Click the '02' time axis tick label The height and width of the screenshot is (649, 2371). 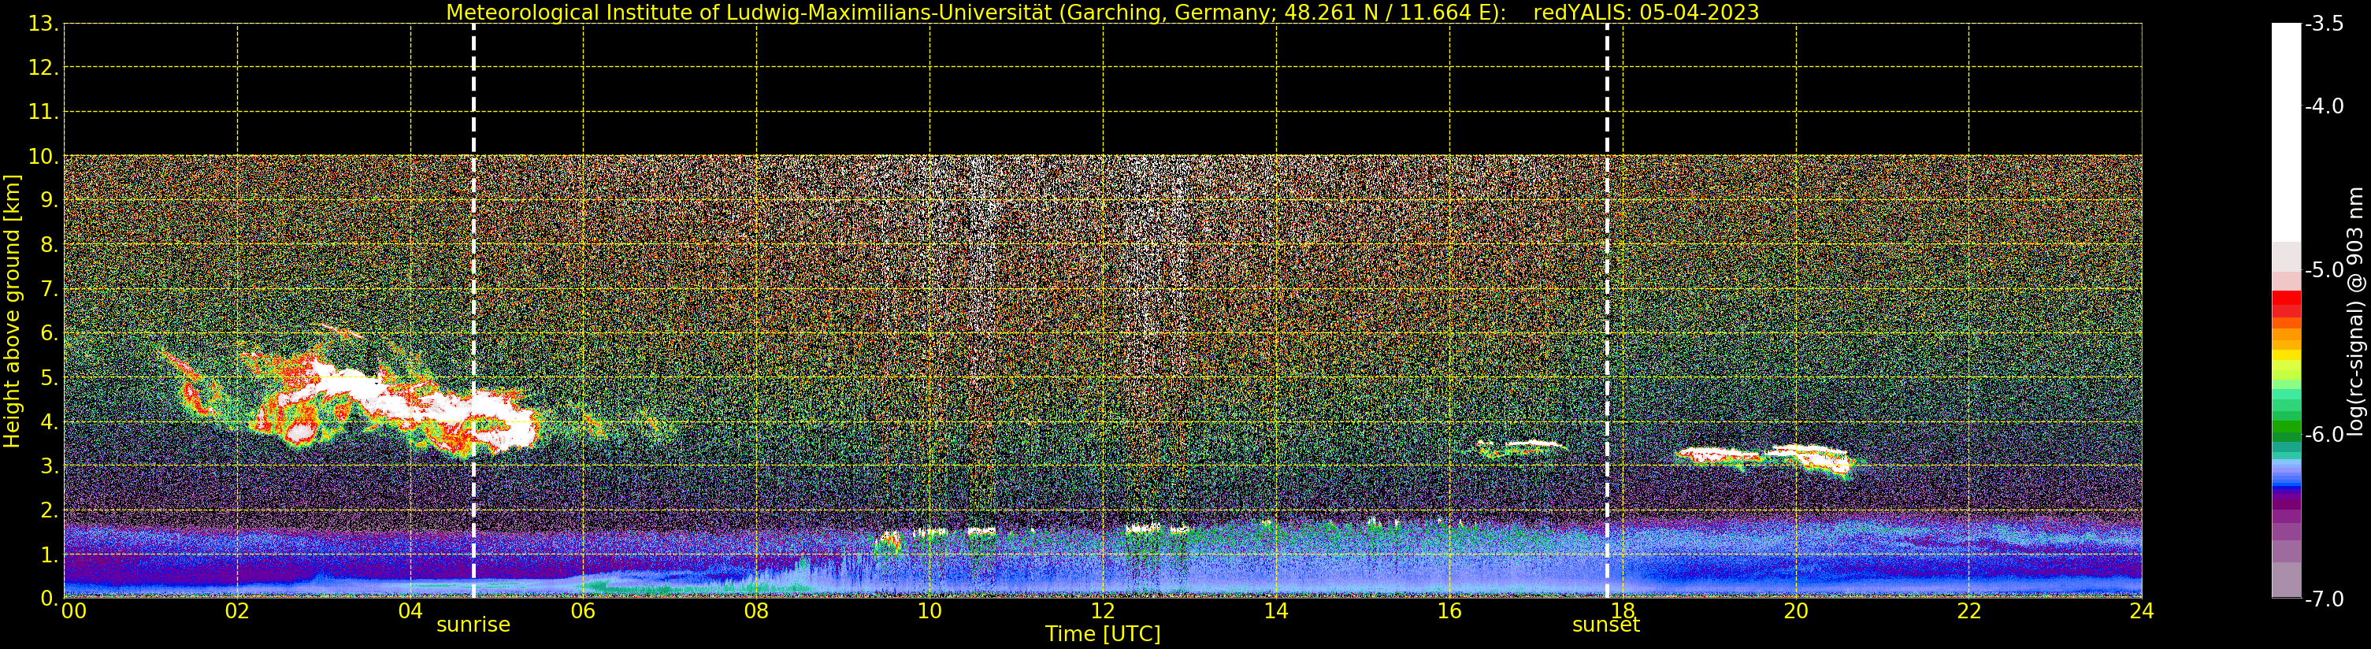click(237, 611)
